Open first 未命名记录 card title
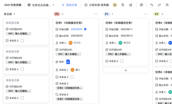 [12, 23]
